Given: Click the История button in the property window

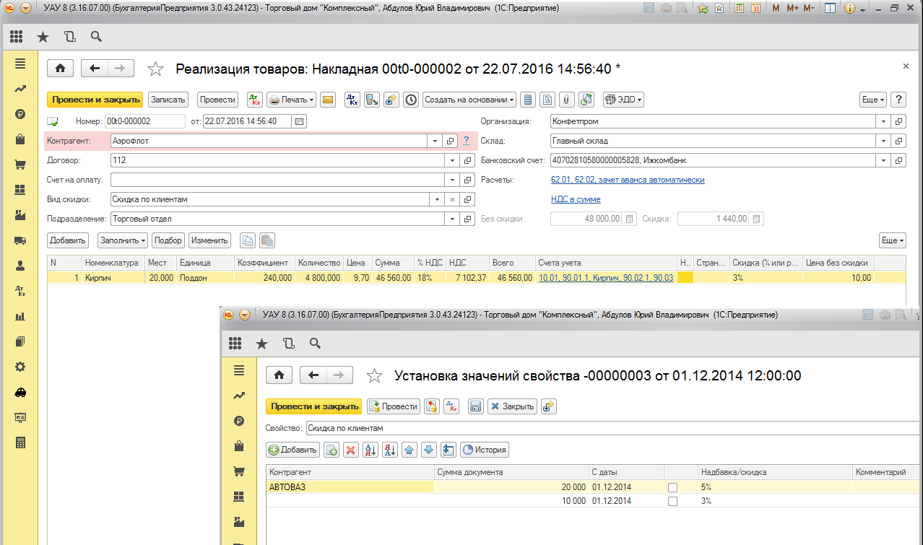Looking at the screenshot, I should point(485,450).
